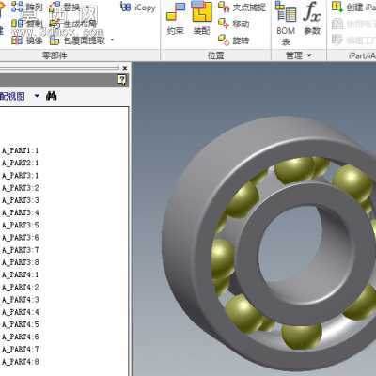Viewport: 376px width, 376px height.
Task: Open the BOM 表 table
Action: point(286,23)
